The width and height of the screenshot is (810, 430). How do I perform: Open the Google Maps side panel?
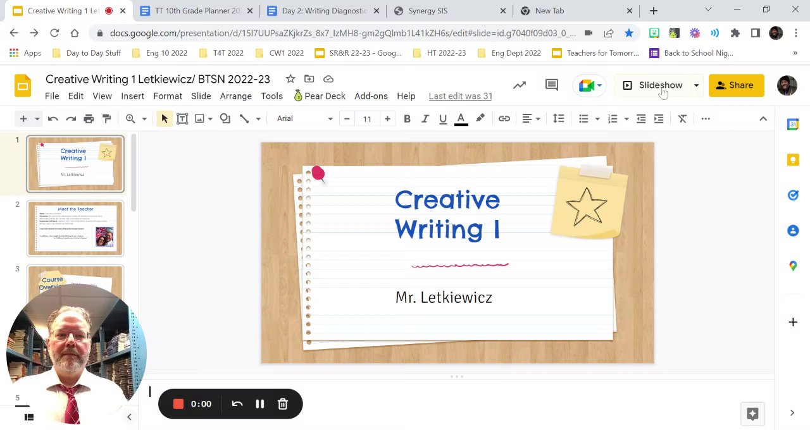tap(793, 266)
